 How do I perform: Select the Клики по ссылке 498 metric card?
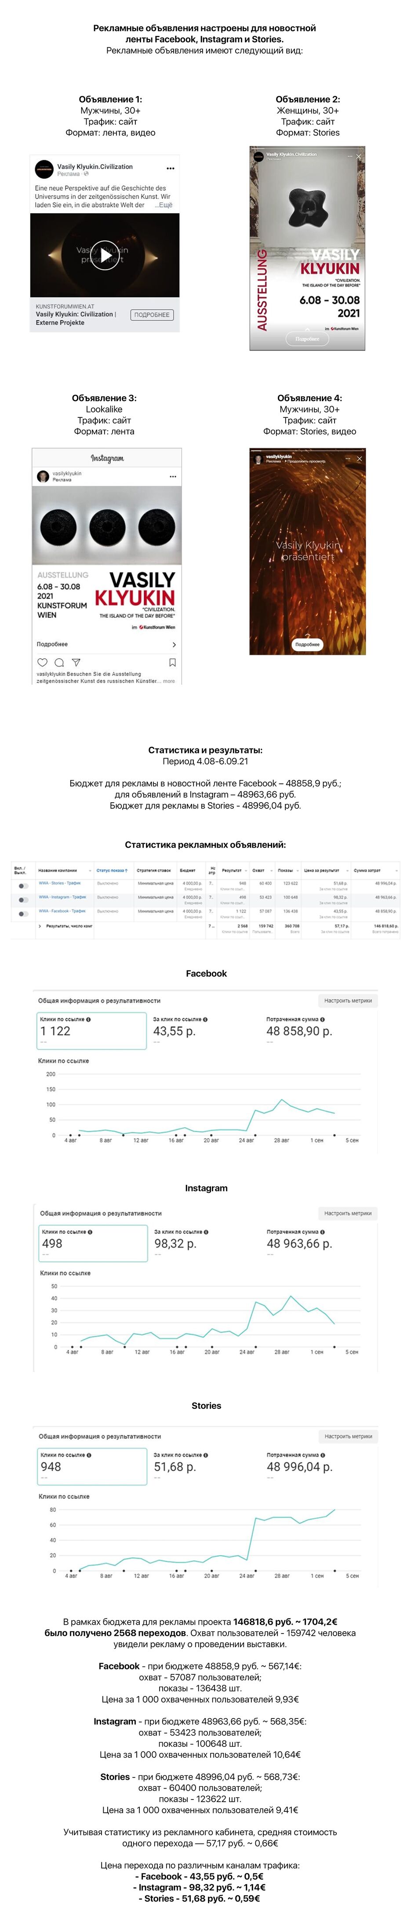tap(92, 1243)
